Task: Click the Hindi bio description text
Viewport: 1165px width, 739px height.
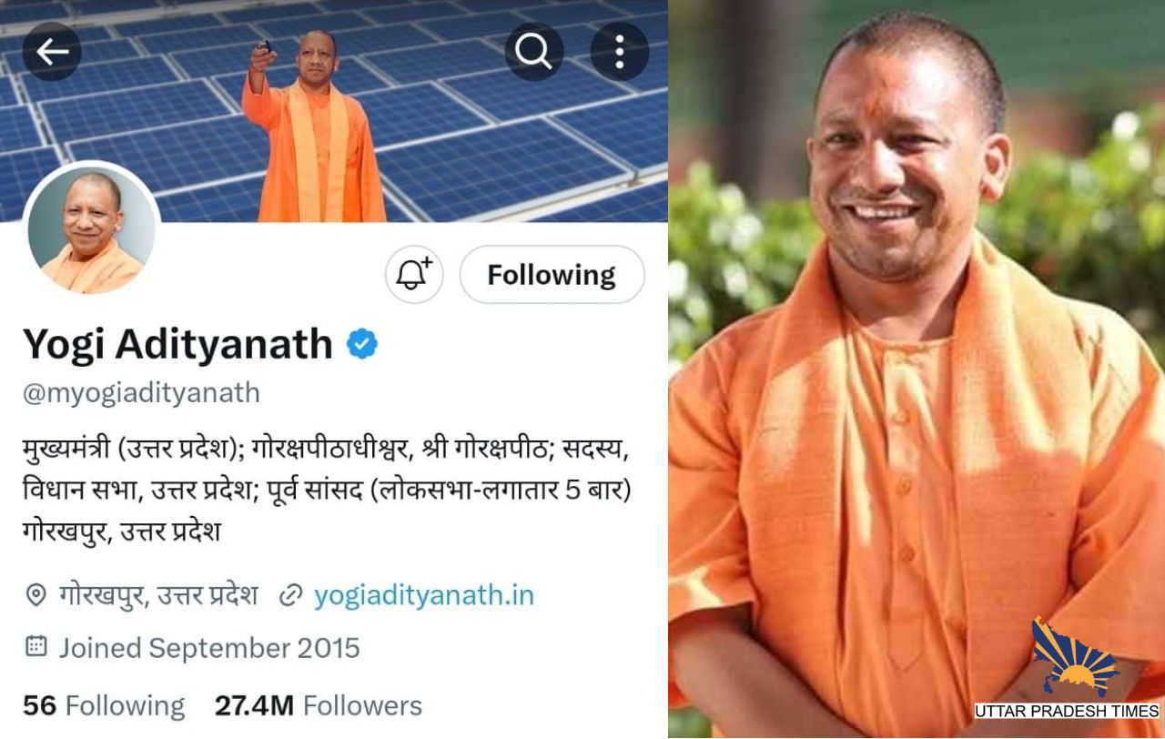Action: tap(328, 491)
